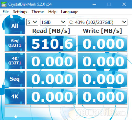Close the CrystalDiskMark window

(x=124, y=4)
